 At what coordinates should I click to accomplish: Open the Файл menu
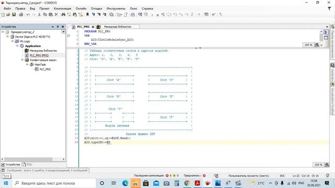click(7, 8)
